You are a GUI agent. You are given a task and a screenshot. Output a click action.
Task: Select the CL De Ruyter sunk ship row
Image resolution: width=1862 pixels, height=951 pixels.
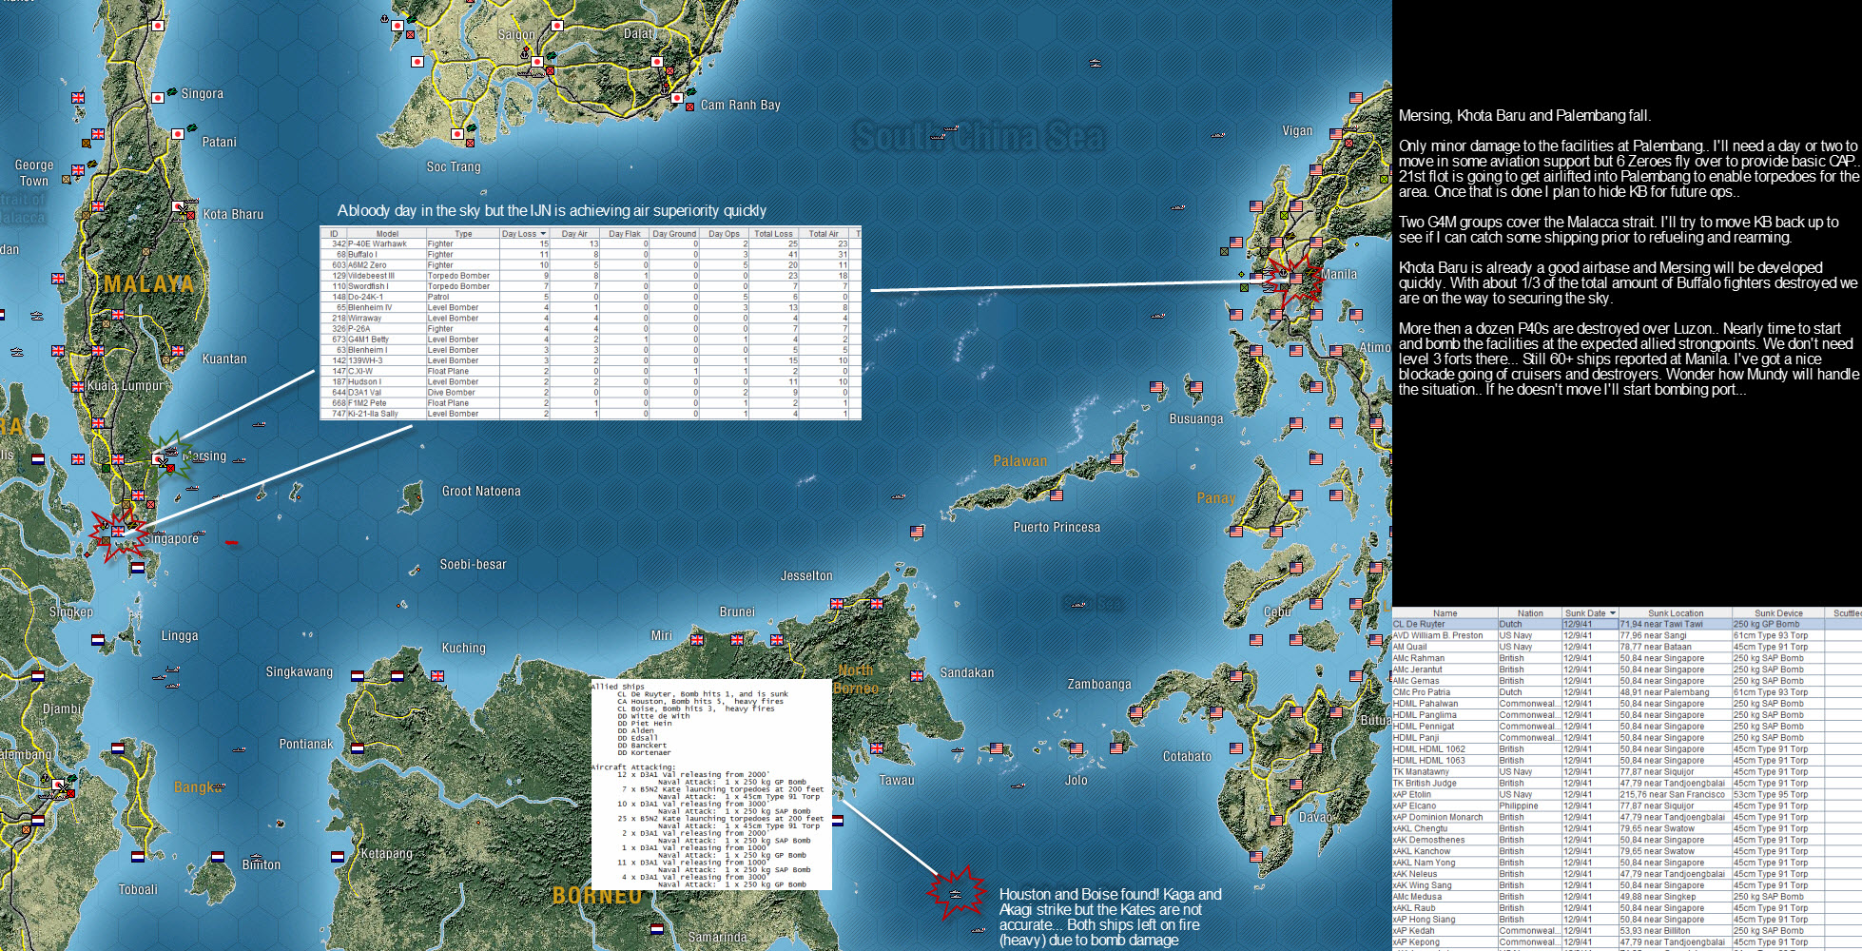coord(1627,625)
